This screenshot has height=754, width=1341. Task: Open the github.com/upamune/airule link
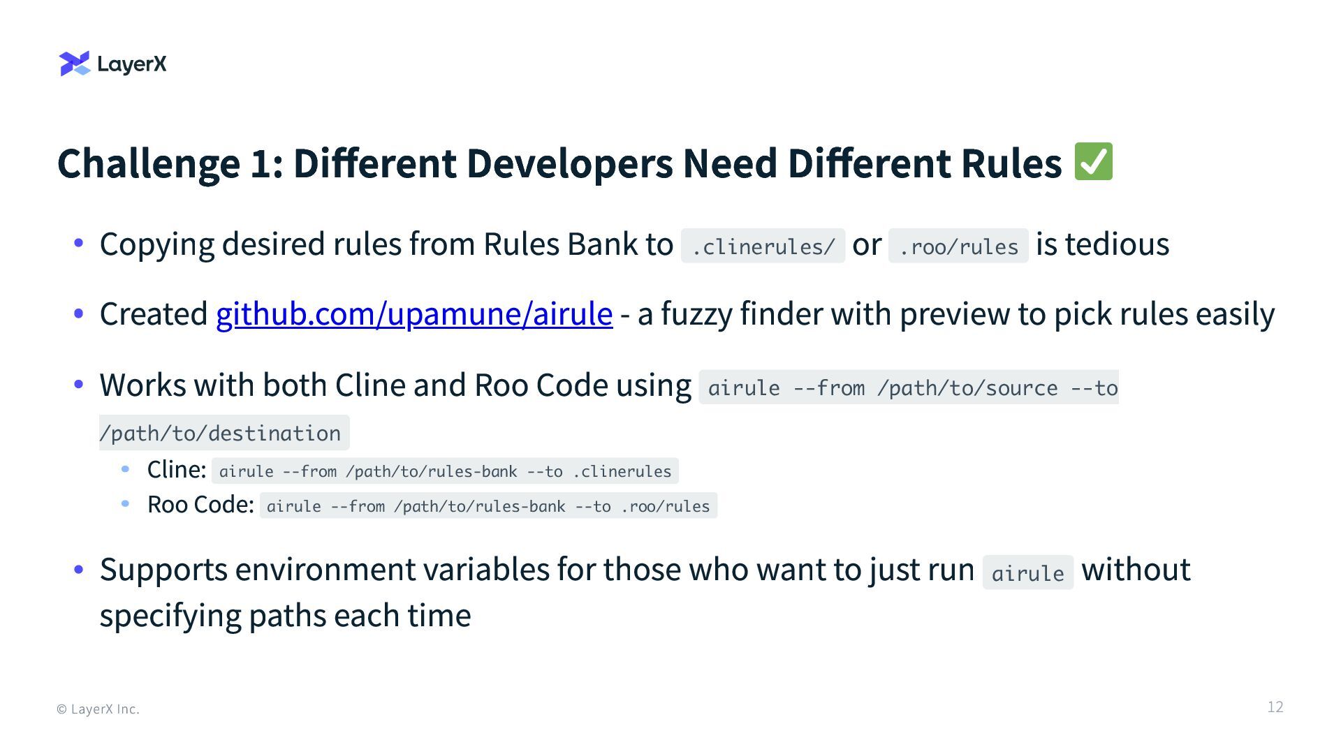click(414, 313)
